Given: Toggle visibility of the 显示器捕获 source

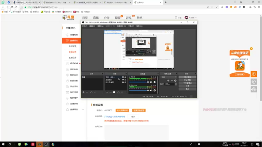Looking at the screenshot, I should point(123,82).
